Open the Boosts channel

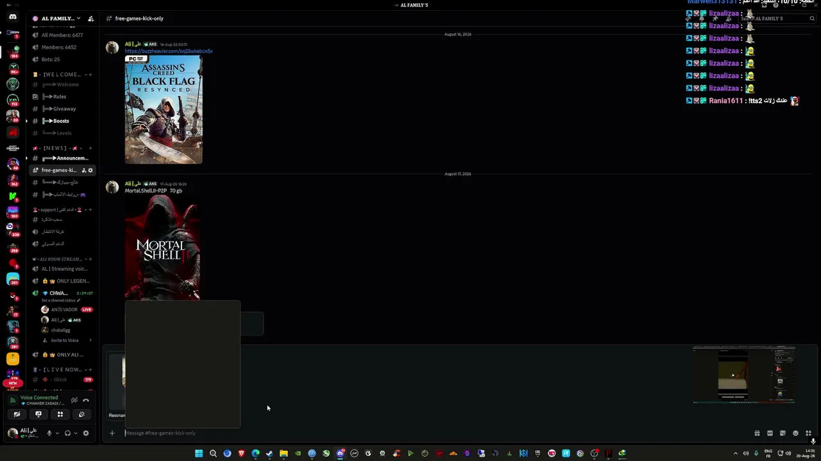(x=62, y=121)
